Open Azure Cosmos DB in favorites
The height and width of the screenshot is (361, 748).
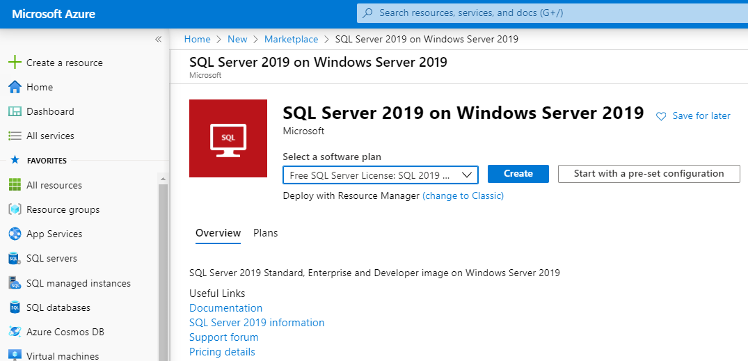[x=65, y=332]
